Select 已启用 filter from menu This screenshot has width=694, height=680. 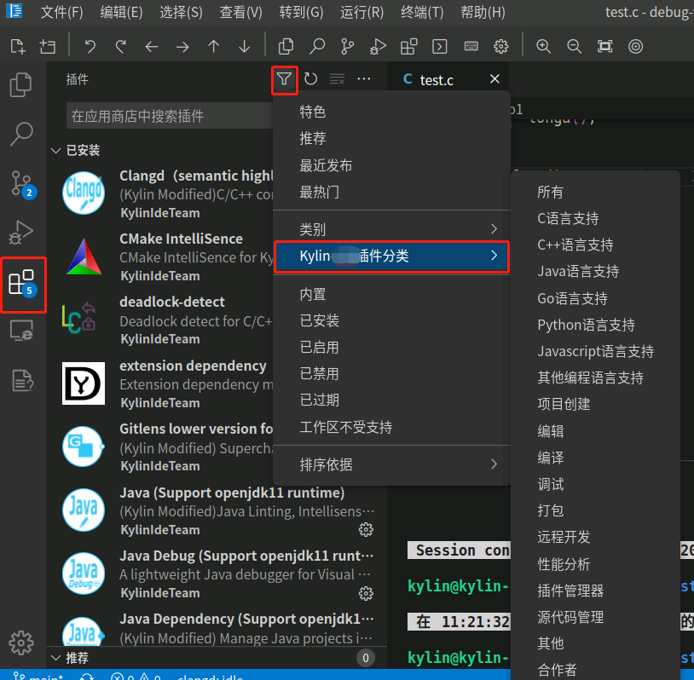pos(320,347)
